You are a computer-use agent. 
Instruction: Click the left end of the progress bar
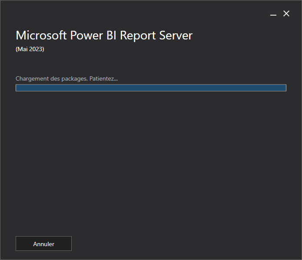[x=17, y=88]
